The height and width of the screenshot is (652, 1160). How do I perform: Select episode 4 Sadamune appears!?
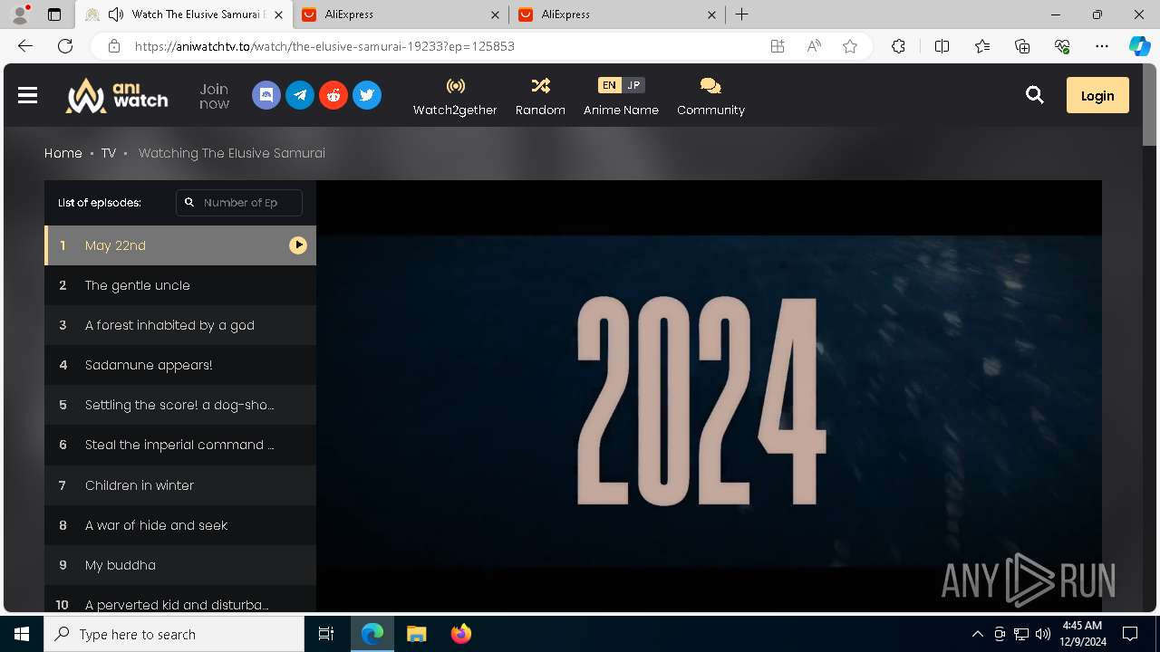click(x=180, y=365)
